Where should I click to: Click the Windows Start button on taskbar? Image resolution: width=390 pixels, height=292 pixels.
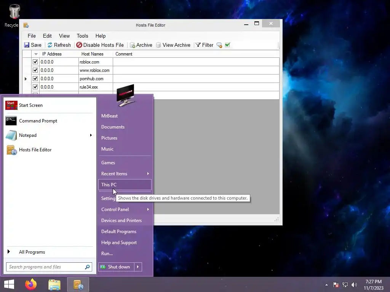(9, 284)
